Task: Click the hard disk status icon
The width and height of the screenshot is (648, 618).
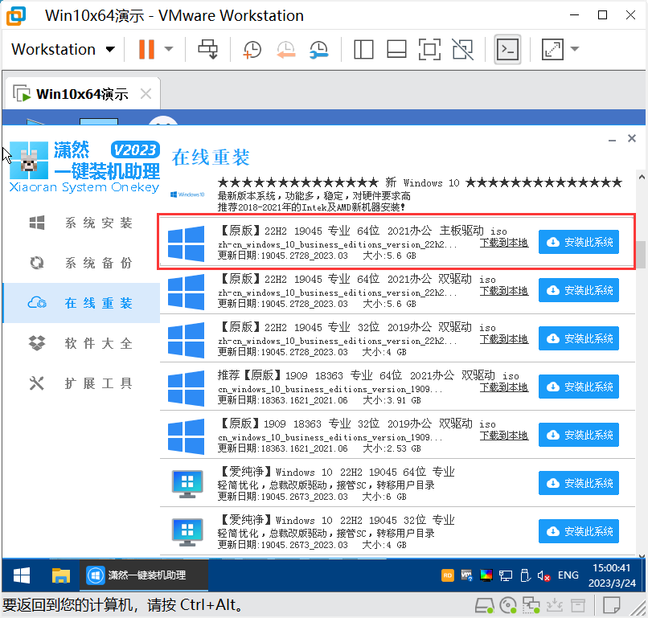Action: 484,604
